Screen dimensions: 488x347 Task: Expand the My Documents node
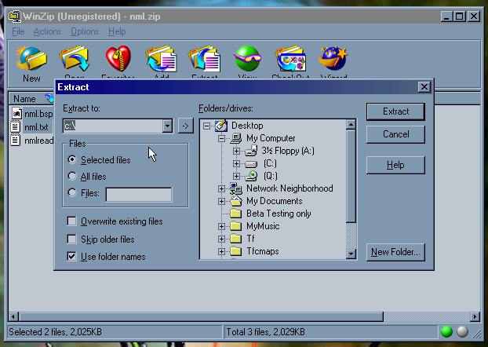[x=221, y=201]
